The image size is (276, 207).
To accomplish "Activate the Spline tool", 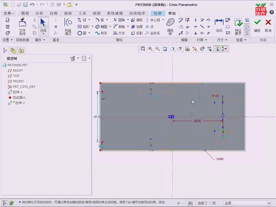I will tap(101, 33).
